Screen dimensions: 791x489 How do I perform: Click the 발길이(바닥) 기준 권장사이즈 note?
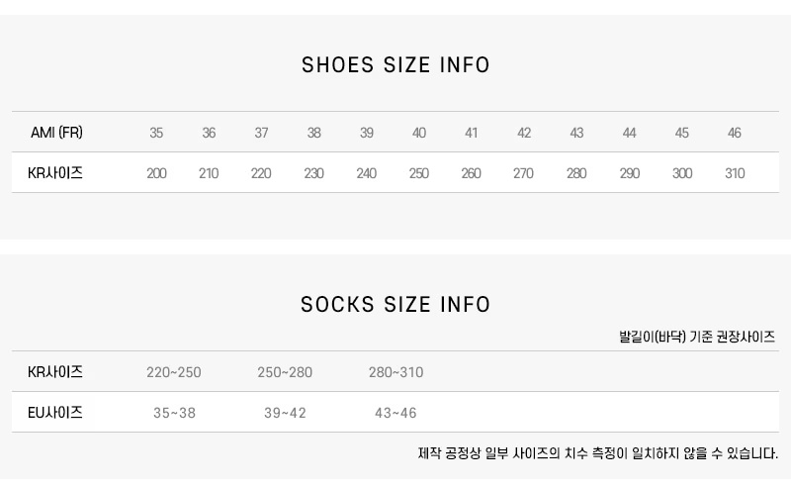point(697,337)
